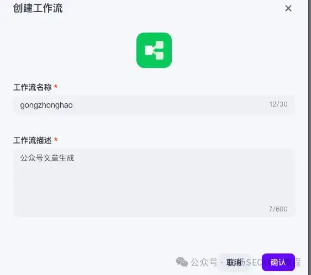Screen dimensions: 311x275
Task: Click the white node inside workflow icon
Action: pyautogui.click(x=149, y=50)
